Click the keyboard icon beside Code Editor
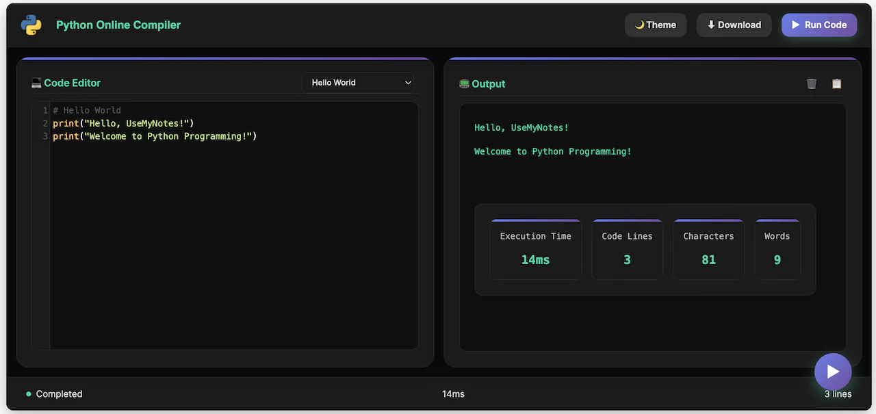The height and width of the screenshot is (414, 876). pyautogui.click(x=36, y=82)
